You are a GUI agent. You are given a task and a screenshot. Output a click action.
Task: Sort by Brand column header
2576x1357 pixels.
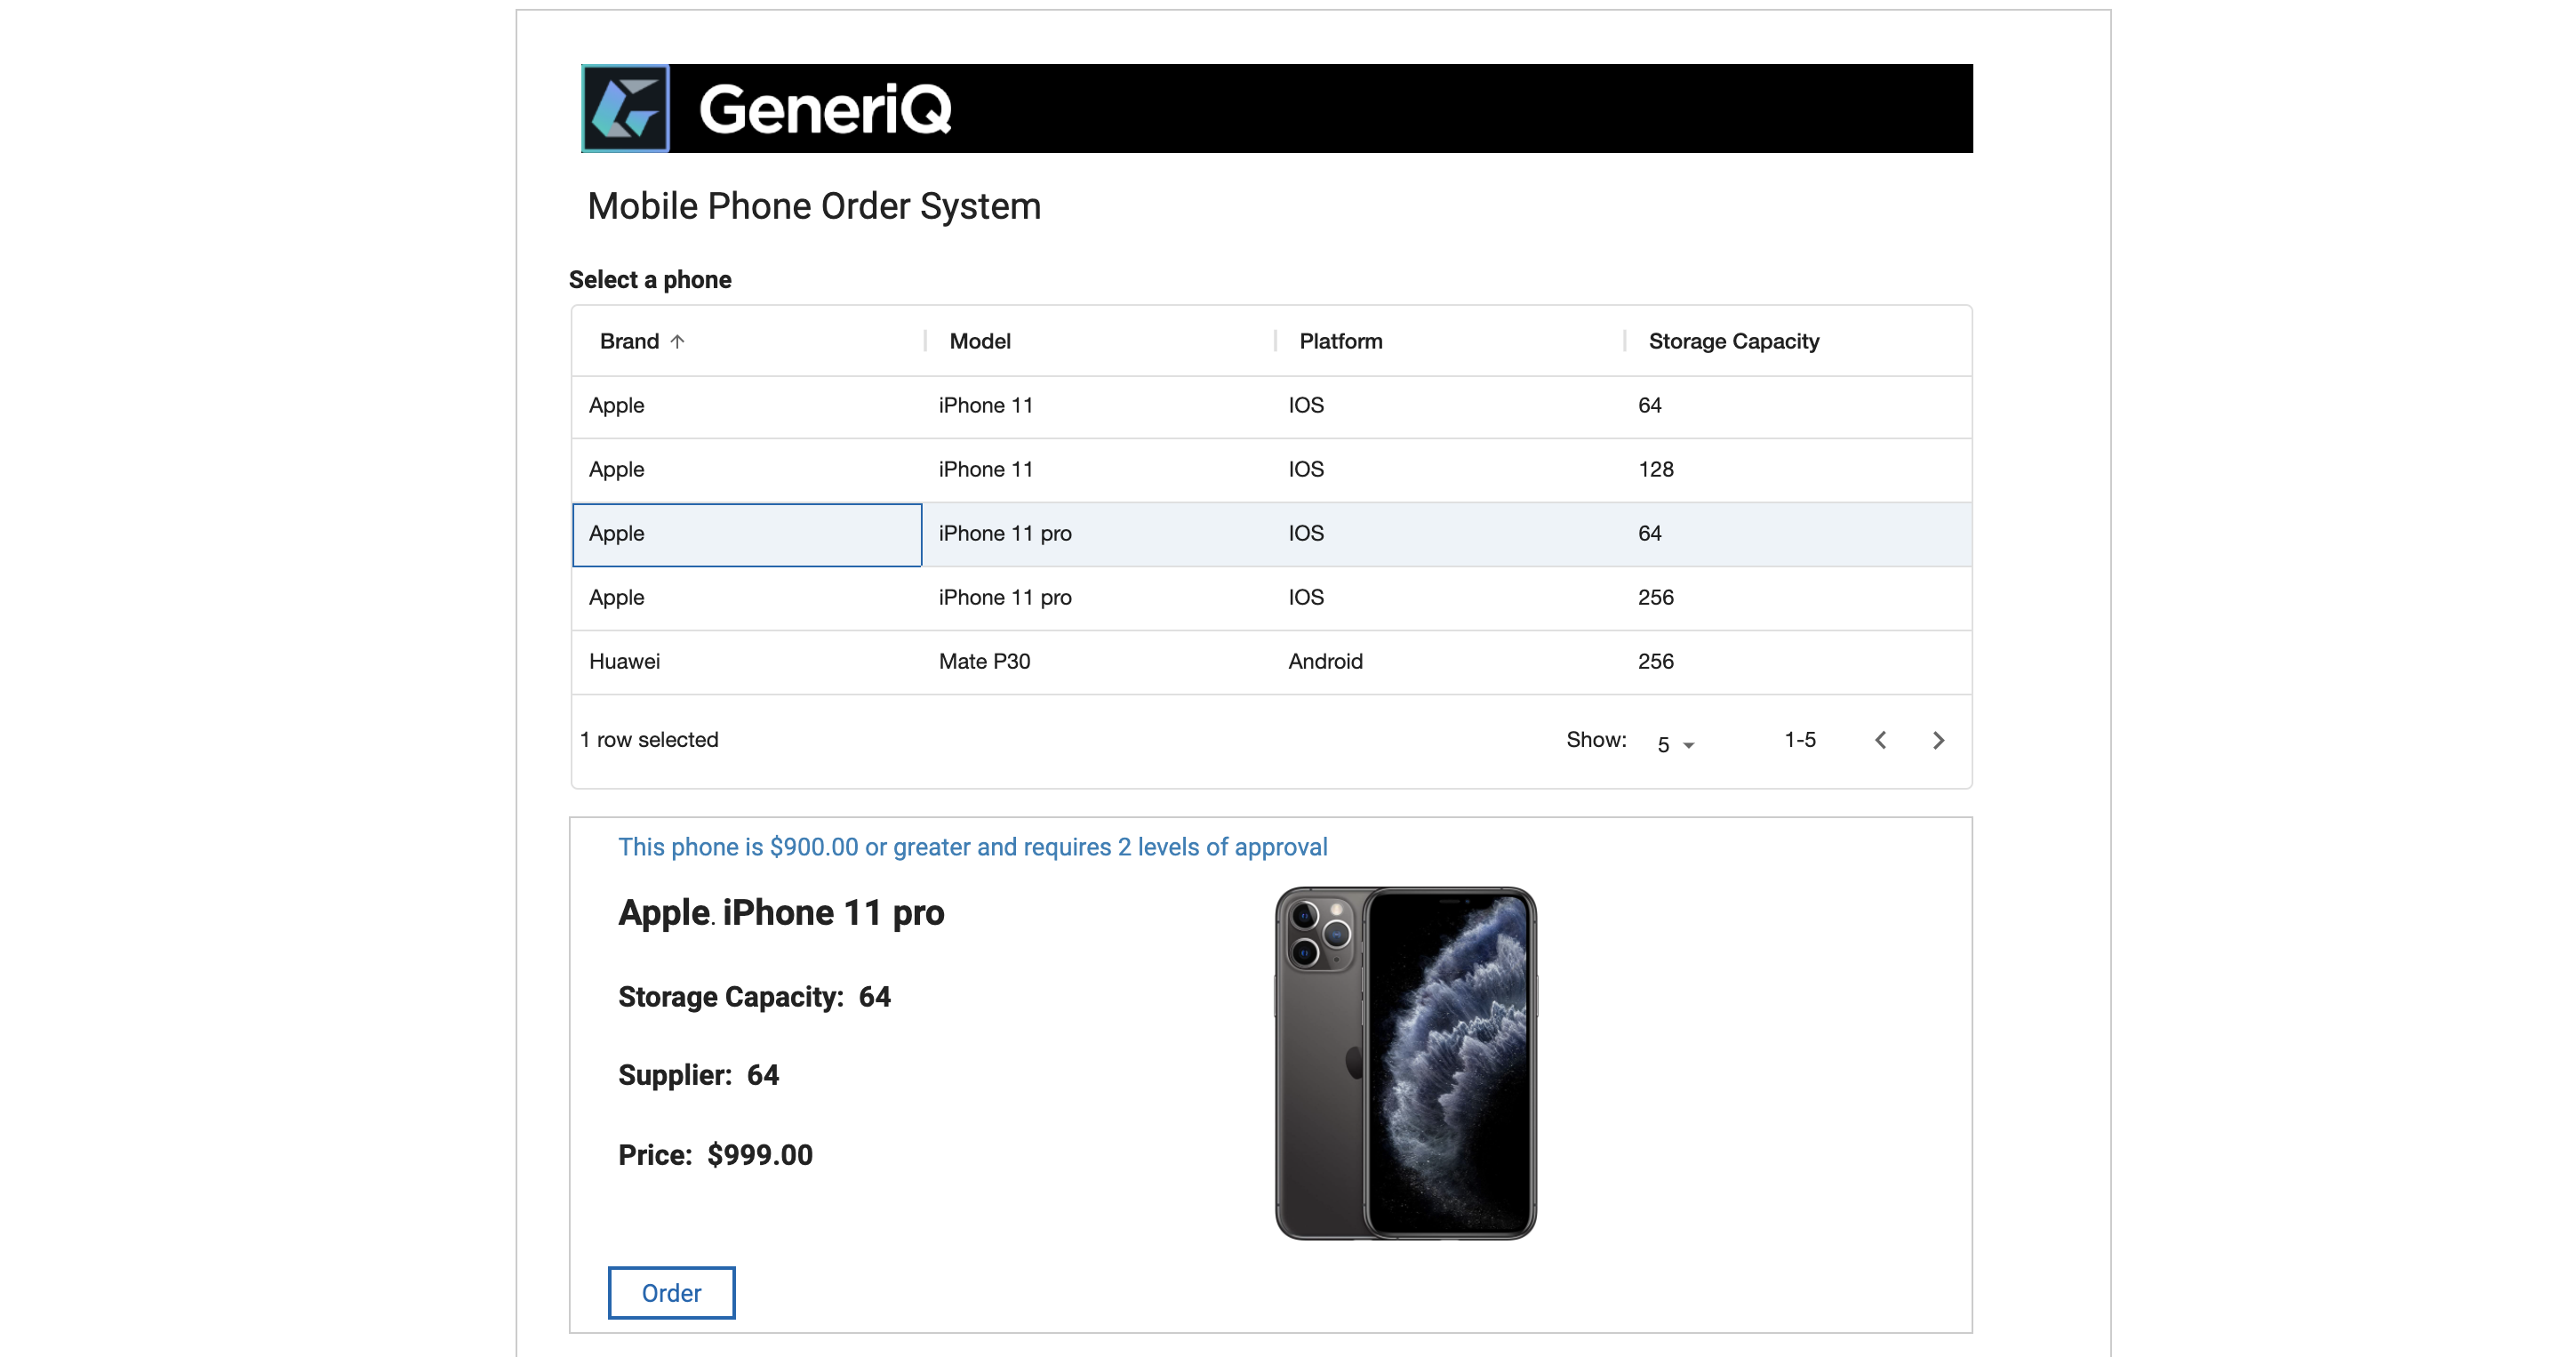[629, 341]
